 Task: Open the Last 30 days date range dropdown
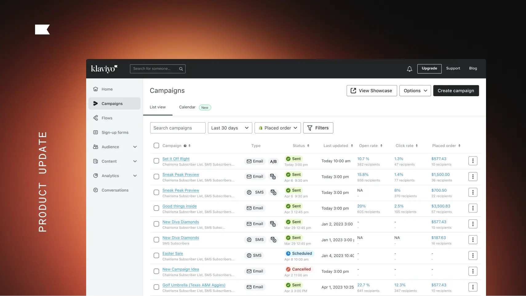[230, 128]
